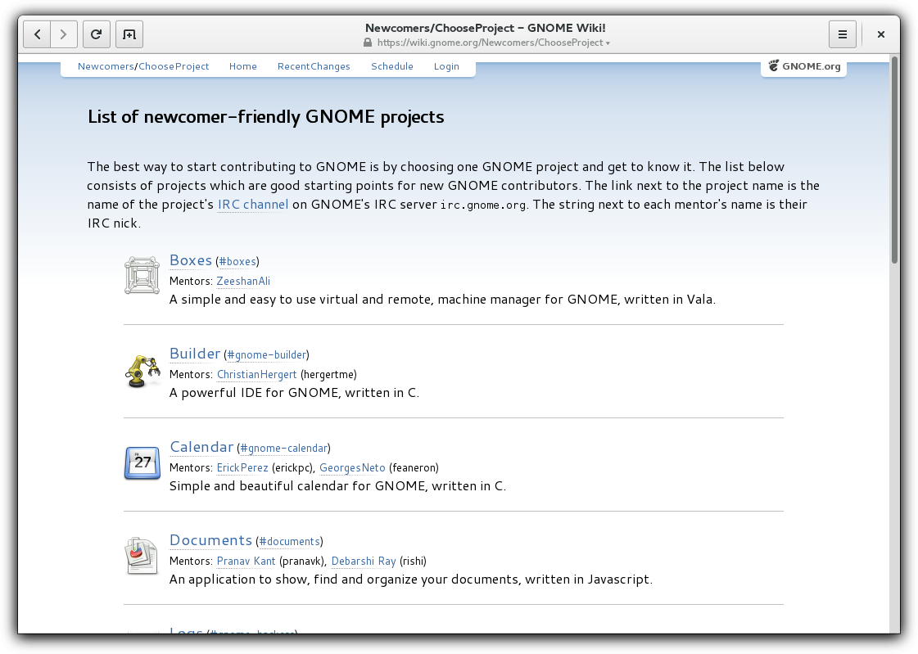The width and height of the screenshot is (918, 654).
Task: Click the GNOME foot logo icon
Action: coord(773,65)
